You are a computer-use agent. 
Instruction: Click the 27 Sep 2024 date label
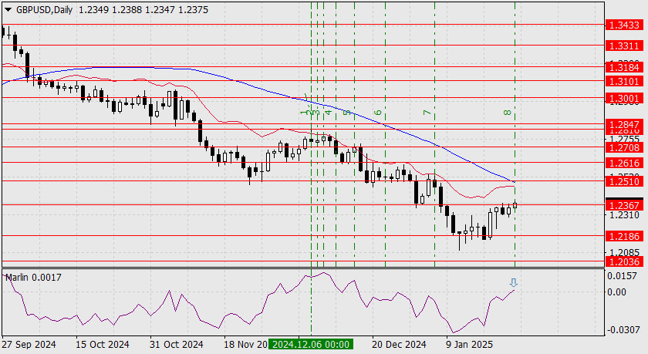tap(29, 345)
